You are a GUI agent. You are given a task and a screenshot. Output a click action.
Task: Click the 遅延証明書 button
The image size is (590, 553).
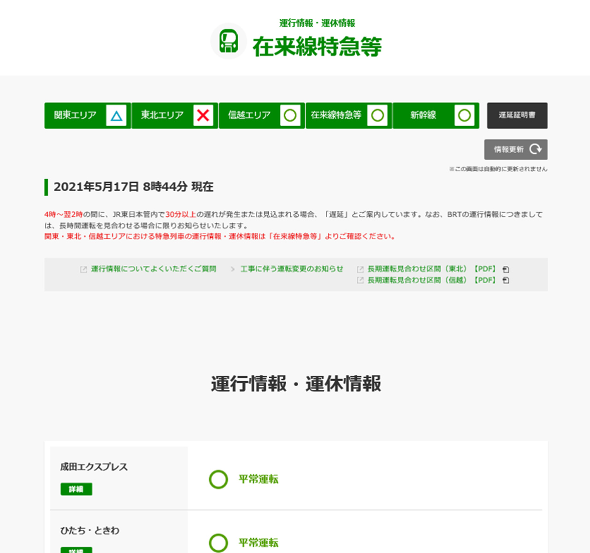[x=517, y=116]
